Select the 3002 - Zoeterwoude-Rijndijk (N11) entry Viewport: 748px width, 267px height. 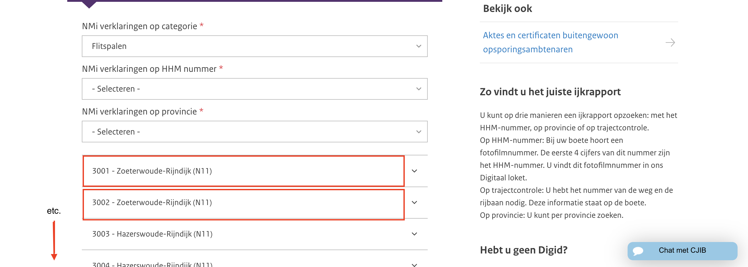152,202
